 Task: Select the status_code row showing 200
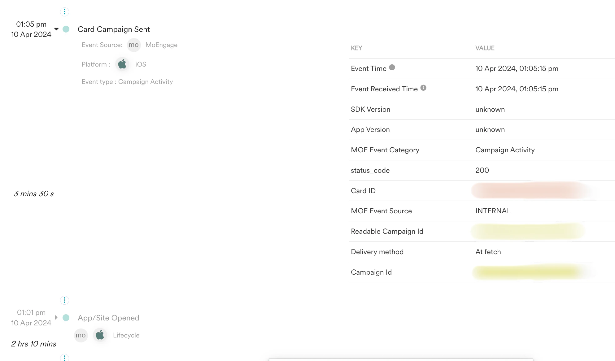click(482, 170)
